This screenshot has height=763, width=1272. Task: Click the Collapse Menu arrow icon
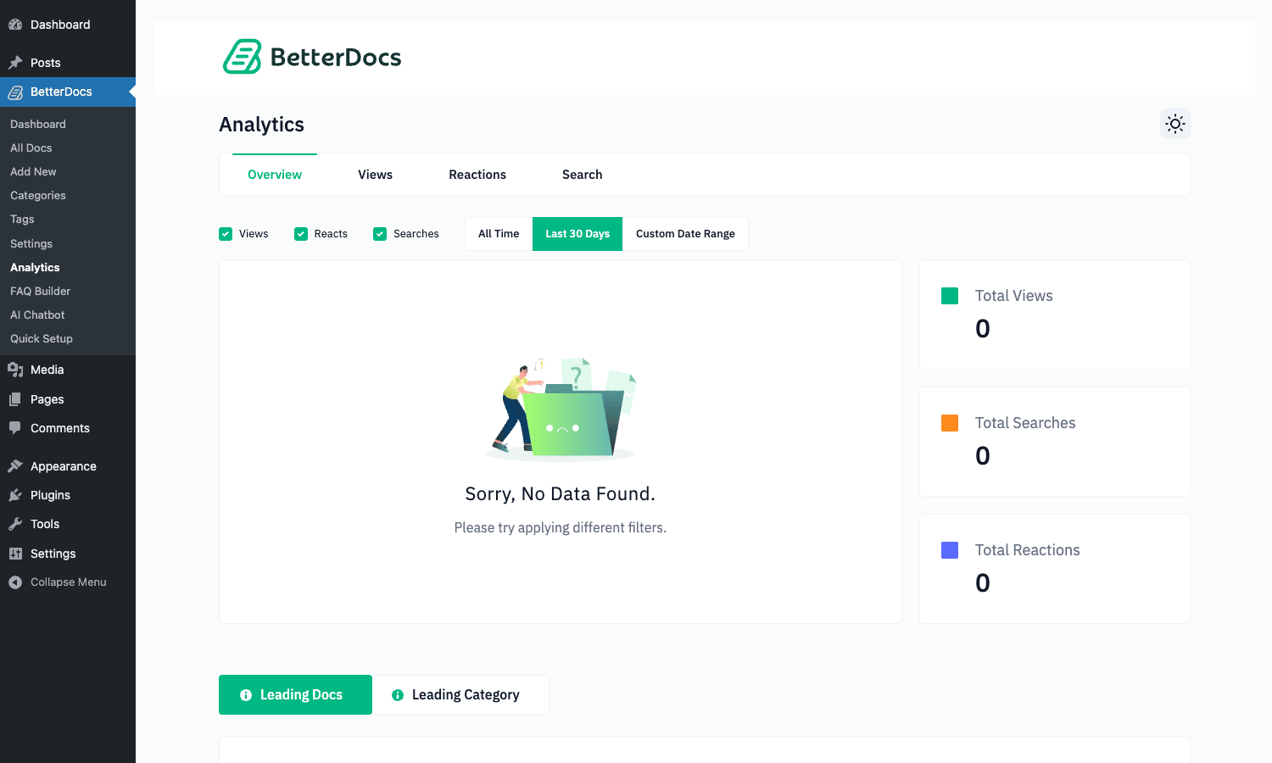(x=15, y=582)
